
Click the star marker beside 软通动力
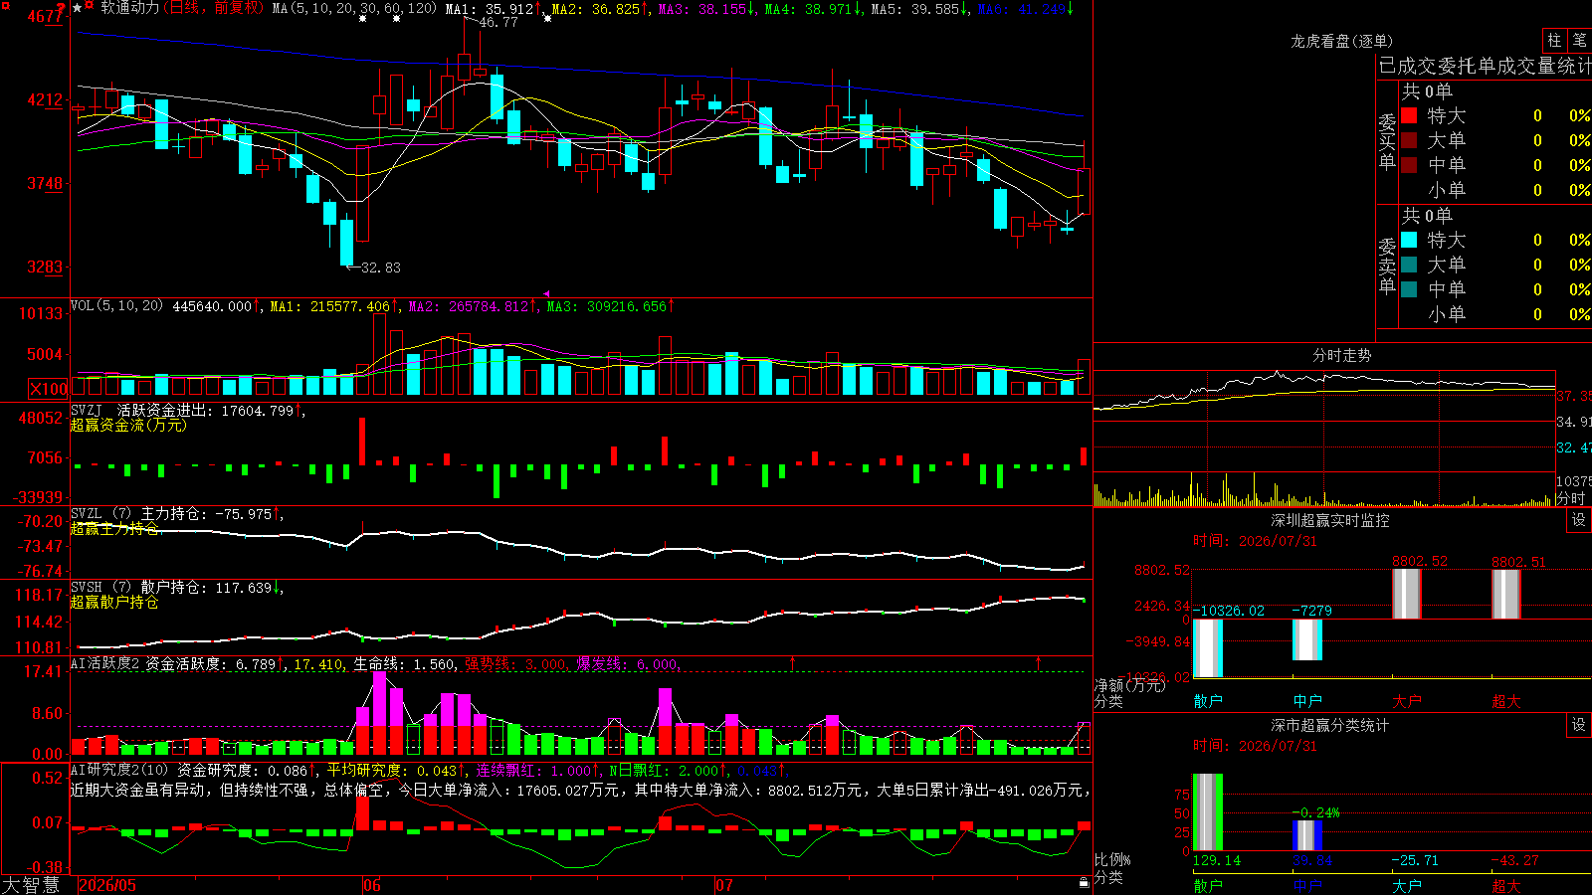78,8
